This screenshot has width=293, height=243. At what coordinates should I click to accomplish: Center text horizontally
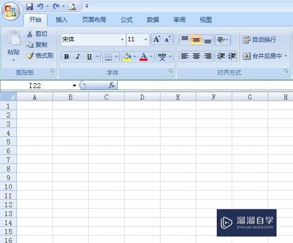[x=196, y=56]
